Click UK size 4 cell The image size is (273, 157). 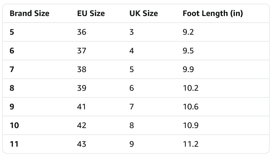132,51
